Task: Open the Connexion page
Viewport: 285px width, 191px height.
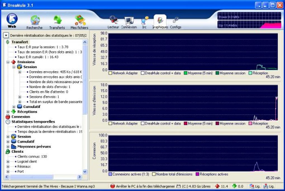Action: tap(129, 22)
